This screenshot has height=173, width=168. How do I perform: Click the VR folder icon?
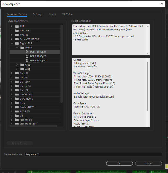coord(17,116)
